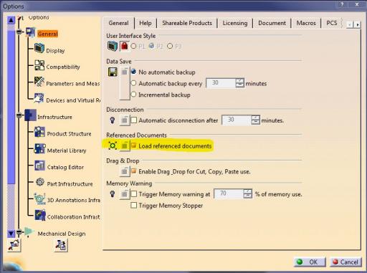Screen dimensions: 367x273
Task: Open the Material Library icon
Action: [39, 148]
